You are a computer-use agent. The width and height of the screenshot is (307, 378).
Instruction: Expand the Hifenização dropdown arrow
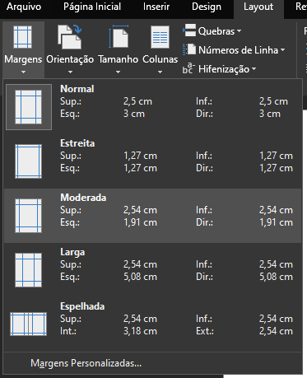[x=254, y=69]
